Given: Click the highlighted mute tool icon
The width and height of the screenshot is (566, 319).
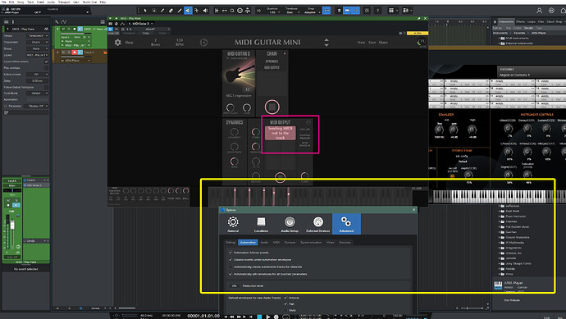Looking at the screenshot, I should (188, 11).
